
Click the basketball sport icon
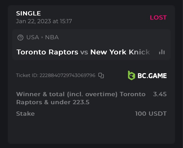(x=20, y=38)
